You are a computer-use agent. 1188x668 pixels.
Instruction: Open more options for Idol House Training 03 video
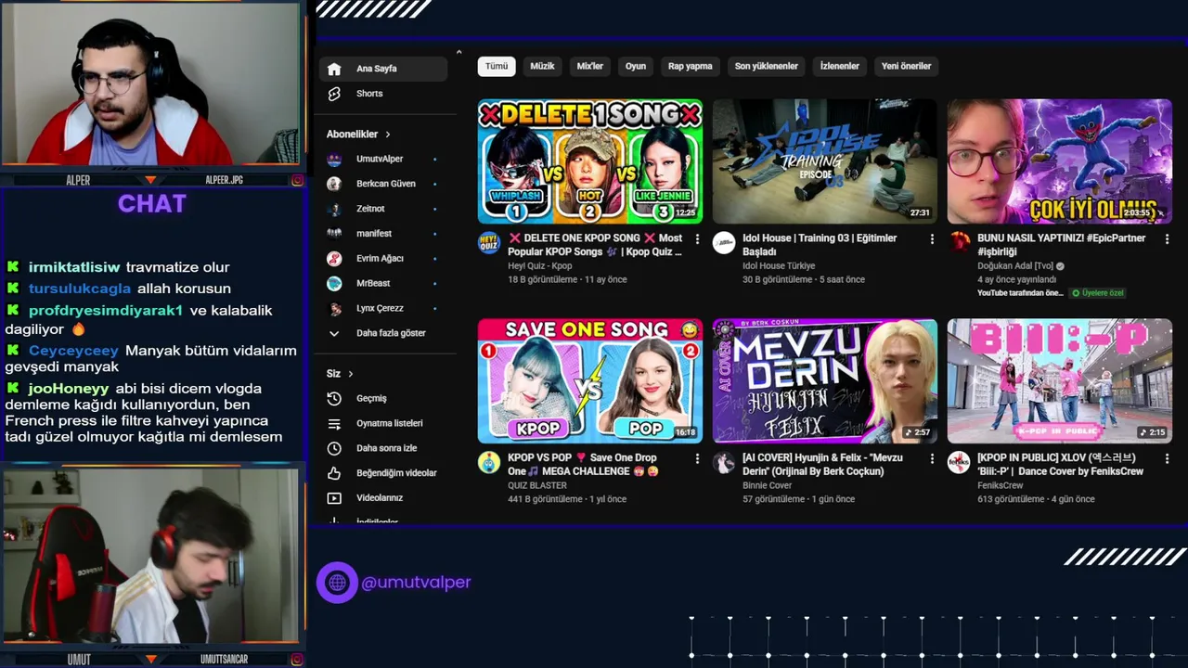932,239
